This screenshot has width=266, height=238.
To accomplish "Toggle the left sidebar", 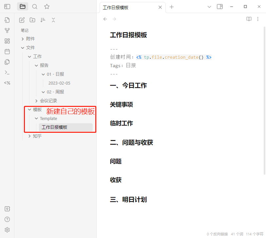I will [7, 7].
